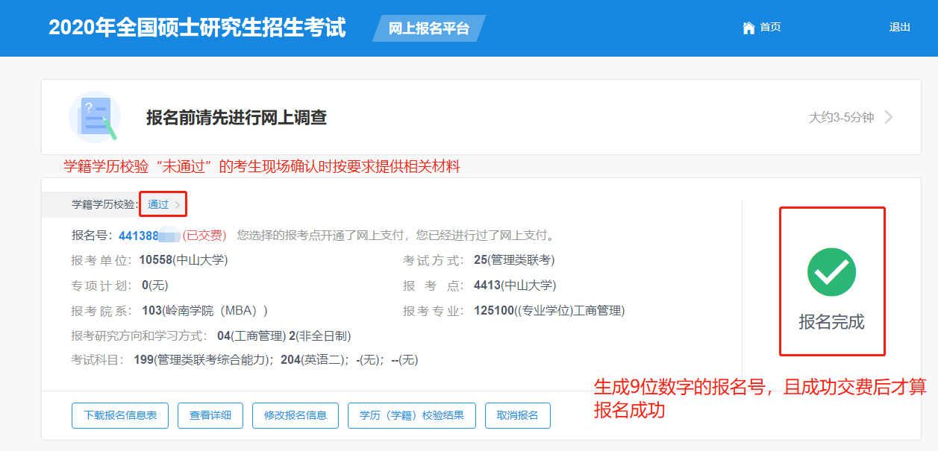Click 退出 to log out
The width and height of the screenshot is (938, 451).
pyautogui.click(x=898, y=28)
